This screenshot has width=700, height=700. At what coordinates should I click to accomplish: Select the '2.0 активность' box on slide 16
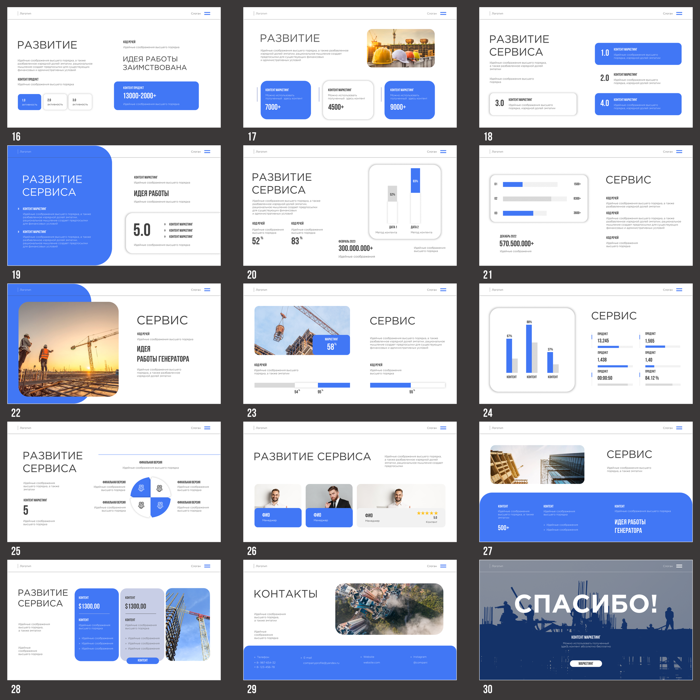(55, 102)
